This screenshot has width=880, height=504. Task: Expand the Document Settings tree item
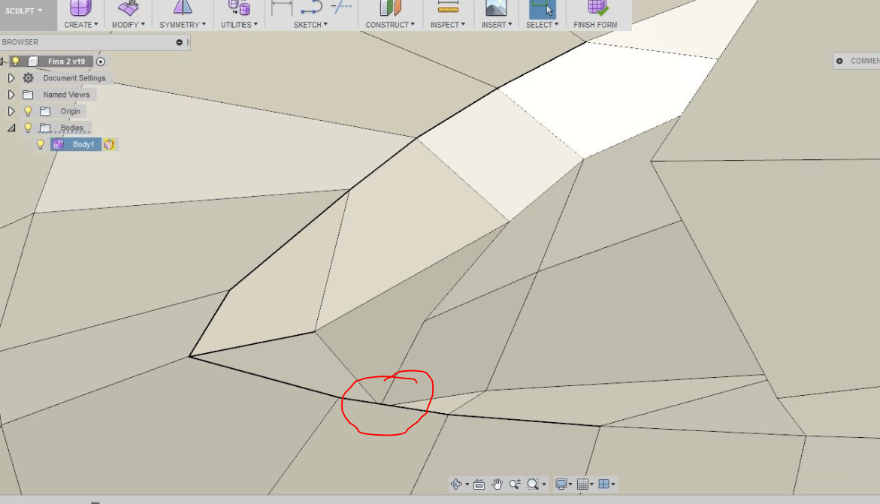[11, 77]
